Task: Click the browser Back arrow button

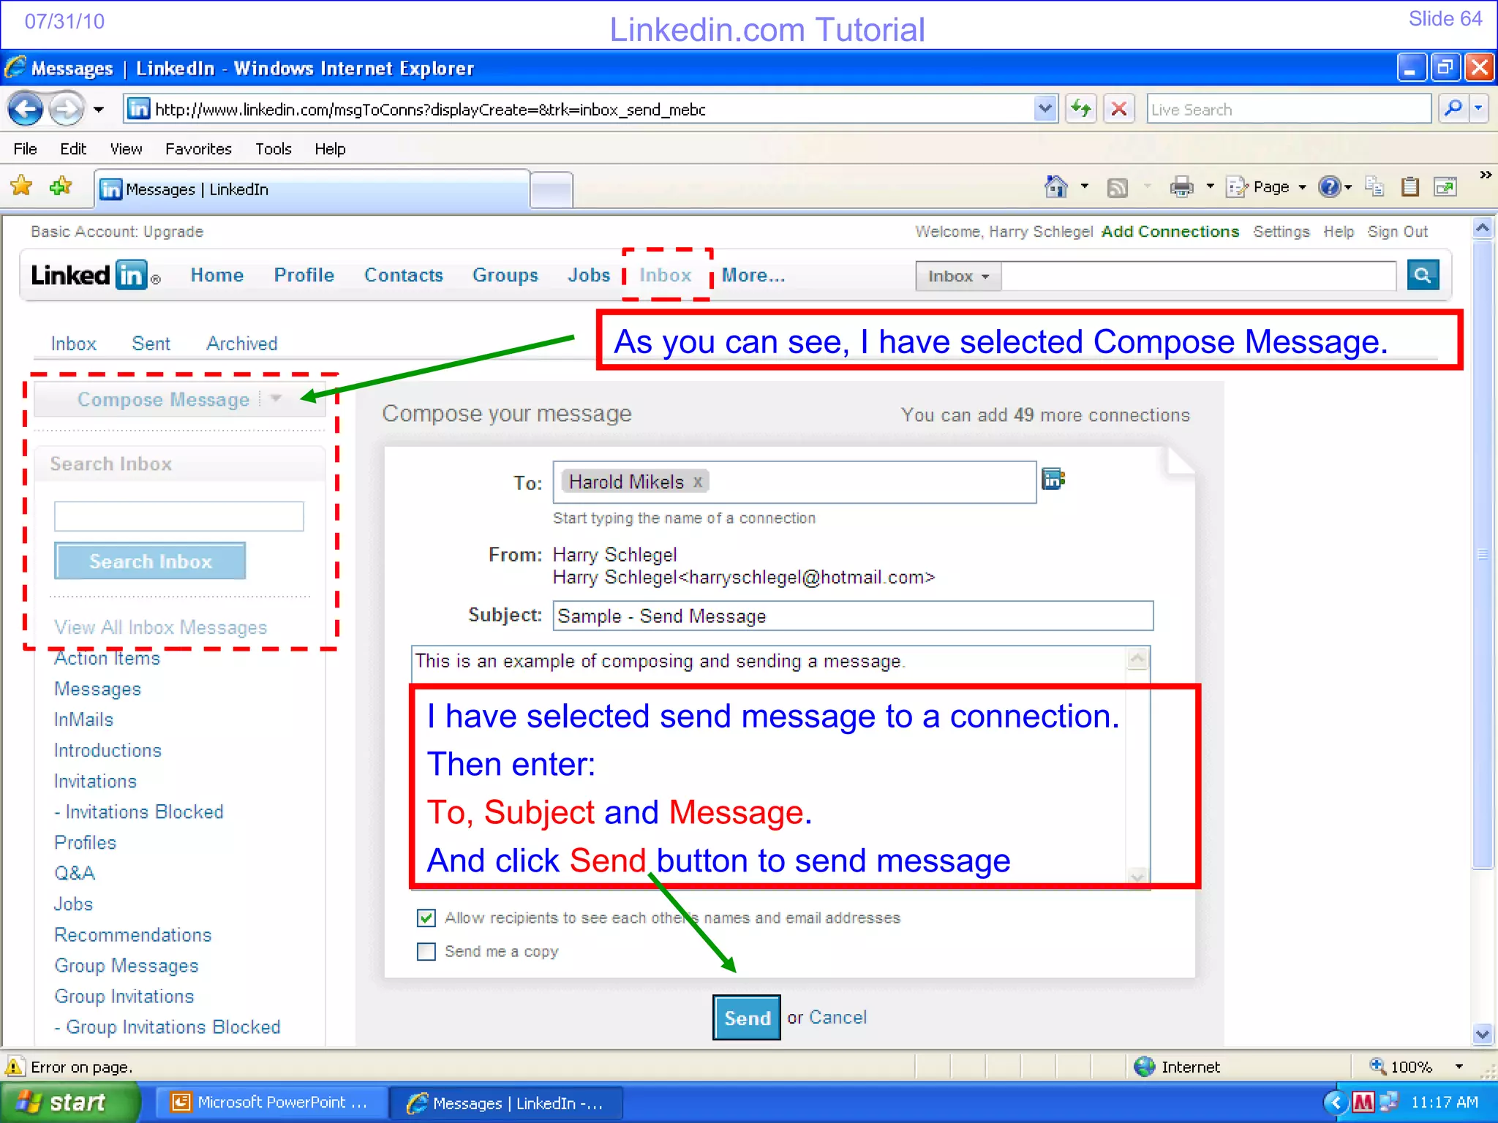Action: tap(26, 110)
